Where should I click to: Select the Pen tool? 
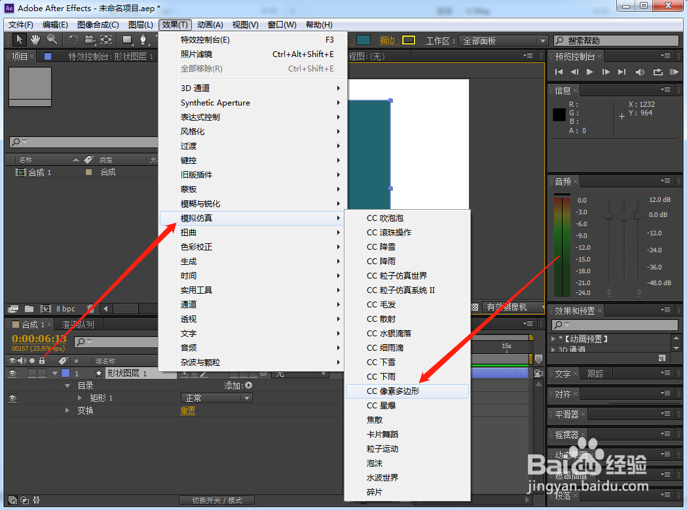point(143,40)
